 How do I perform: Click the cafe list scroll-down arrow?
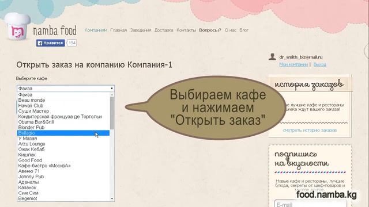tap(112, 198)
